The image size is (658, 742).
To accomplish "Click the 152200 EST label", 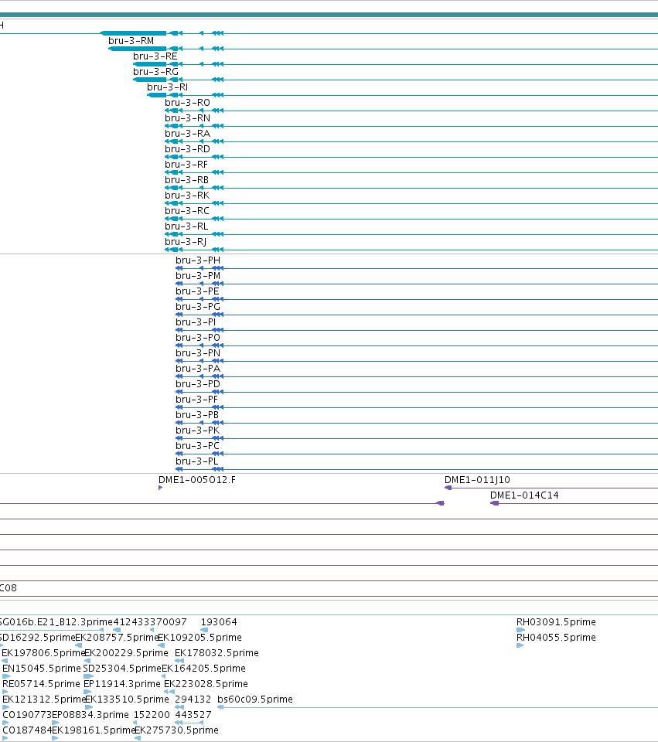I will click(x=152, y=715).
